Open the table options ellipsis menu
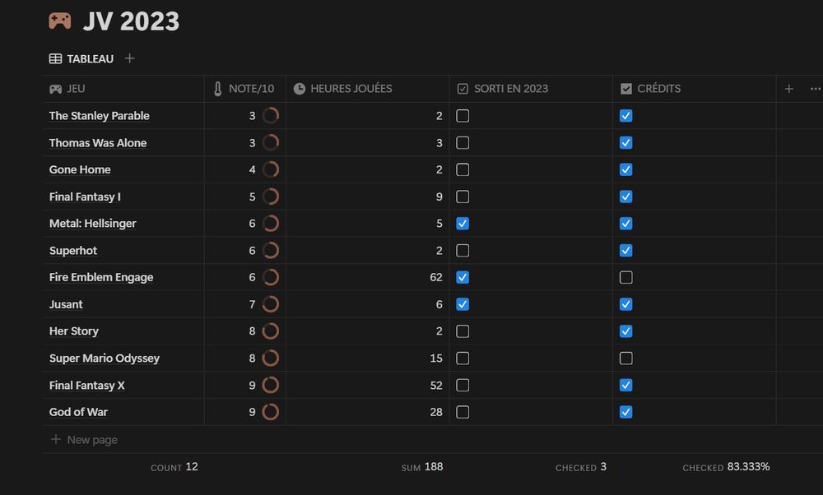This screenshot has height=495, width=823. point(815,89)
